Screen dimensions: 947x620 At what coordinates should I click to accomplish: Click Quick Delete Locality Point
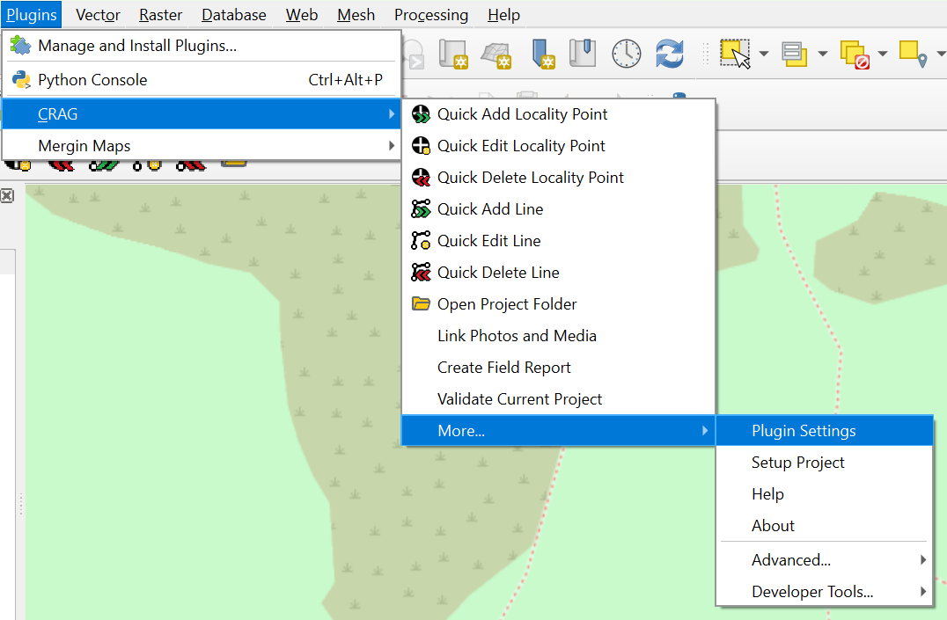(559, 178)
